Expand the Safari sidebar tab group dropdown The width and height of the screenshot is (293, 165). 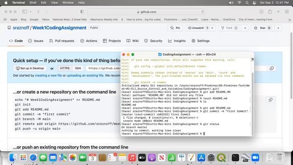(31, 11)
